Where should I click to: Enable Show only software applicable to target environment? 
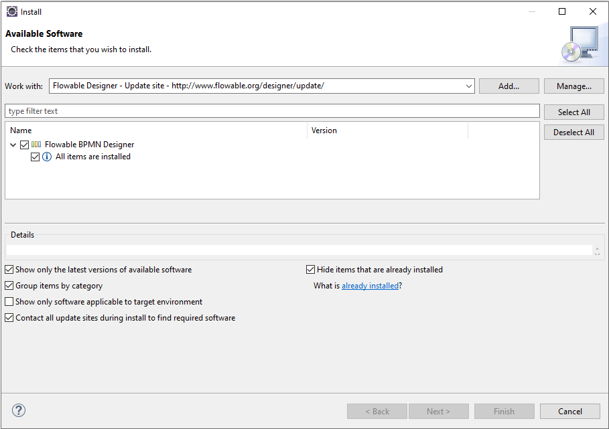pyautogui.click(x=9, y=301)
